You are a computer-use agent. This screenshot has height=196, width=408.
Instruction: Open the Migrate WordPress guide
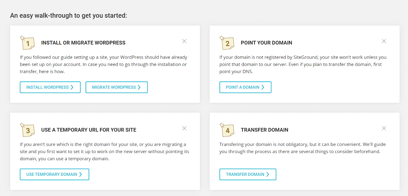[117, 87]
